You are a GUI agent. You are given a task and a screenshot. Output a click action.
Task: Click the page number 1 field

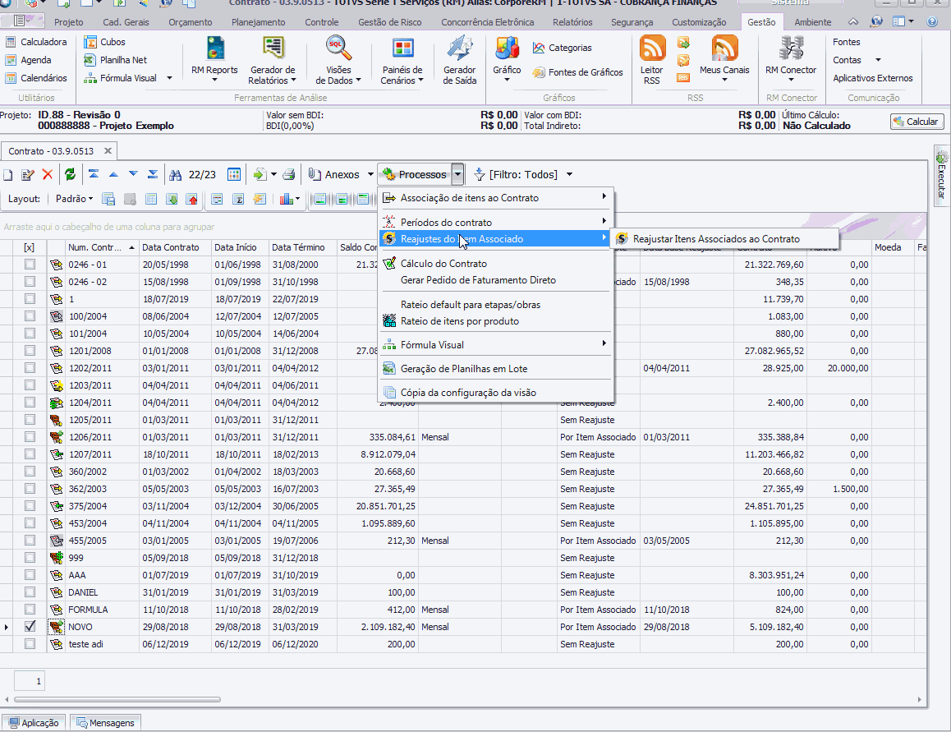(x=29, y=681)
